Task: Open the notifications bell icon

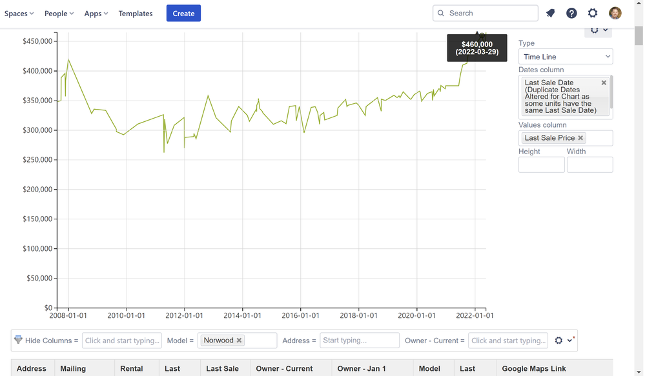Action: tap(550, 13)
